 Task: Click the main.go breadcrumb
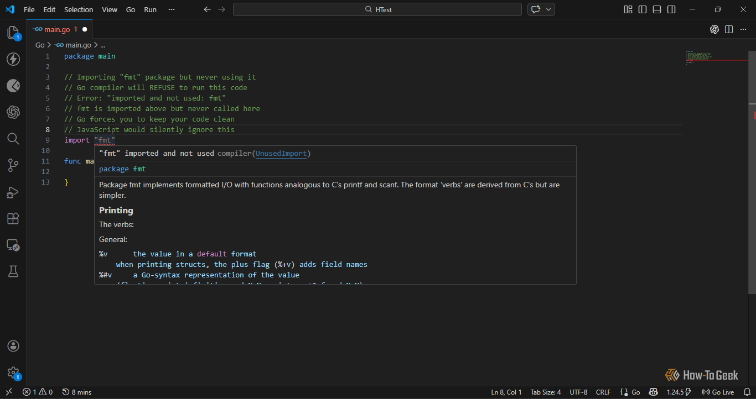coord(73,45)
